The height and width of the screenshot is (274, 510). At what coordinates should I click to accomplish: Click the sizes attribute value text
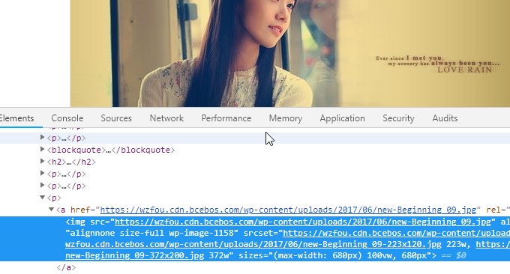(349, 255)
